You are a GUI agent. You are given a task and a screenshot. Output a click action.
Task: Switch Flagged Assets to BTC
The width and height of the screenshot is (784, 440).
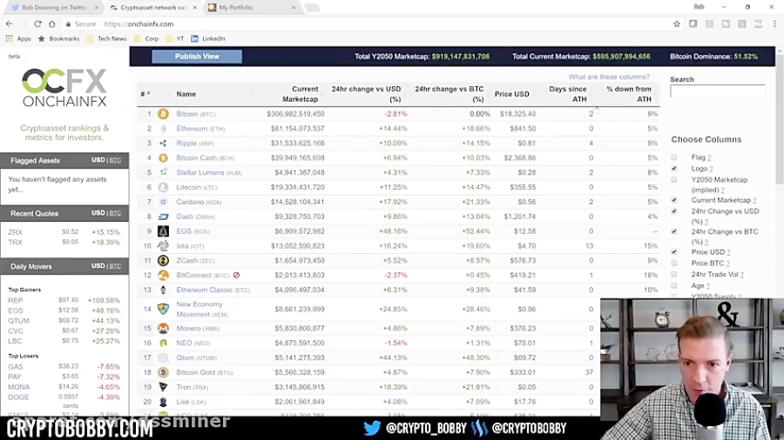(116, 160)
